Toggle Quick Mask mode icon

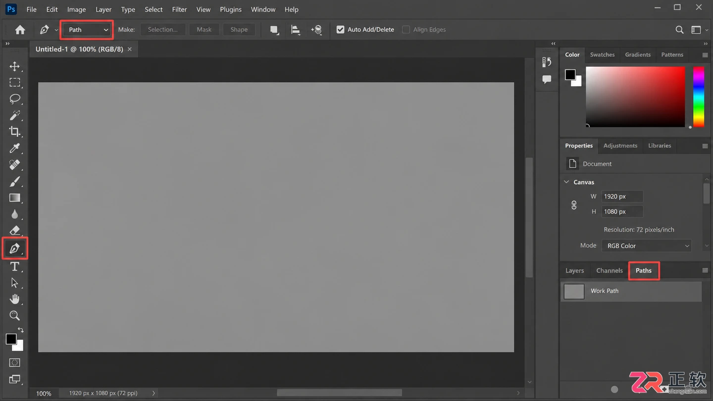pyautogui.click(x=15, y=362)
